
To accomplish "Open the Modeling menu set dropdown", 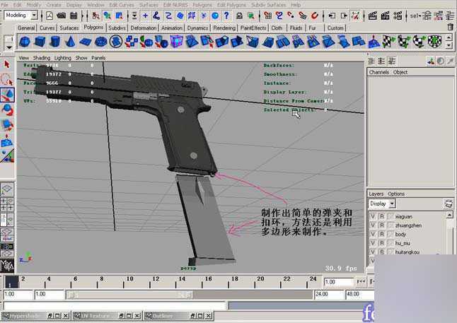I will tap(21, 15).
